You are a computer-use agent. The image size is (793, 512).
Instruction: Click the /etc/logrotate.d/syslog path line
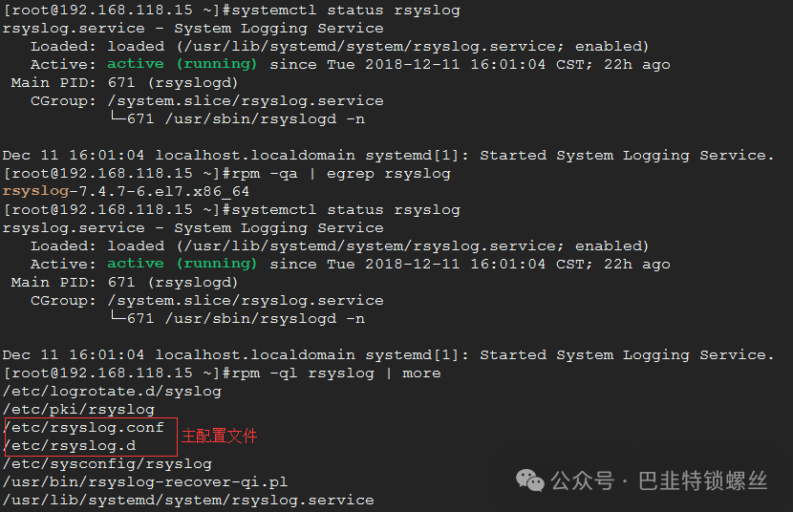(x=113, y=392)
